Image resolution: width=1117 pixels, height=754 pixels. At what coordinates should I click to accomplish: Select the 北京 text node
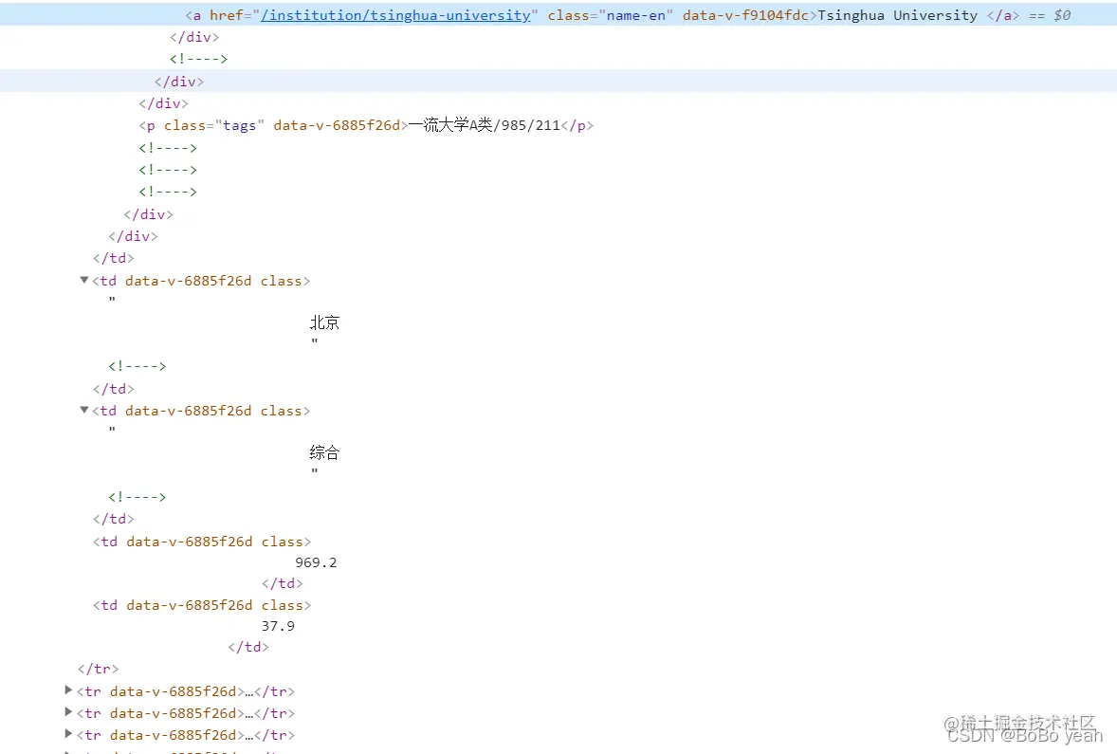324,322
